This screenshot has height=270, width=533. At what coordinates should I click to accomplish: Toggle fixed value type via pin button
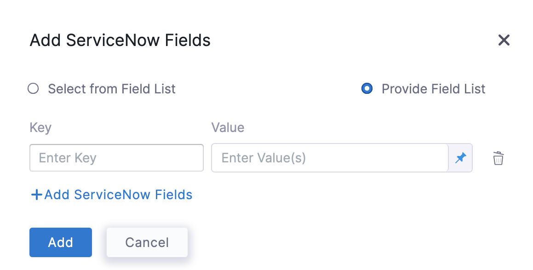coord(460,158)
